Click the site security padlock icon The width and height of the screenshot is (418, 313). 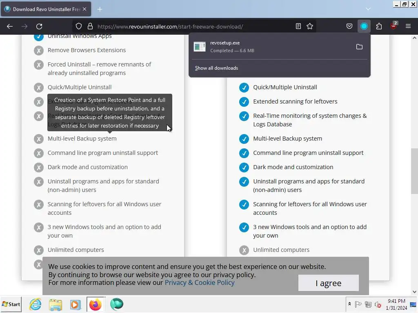click(x=90, y=26)
